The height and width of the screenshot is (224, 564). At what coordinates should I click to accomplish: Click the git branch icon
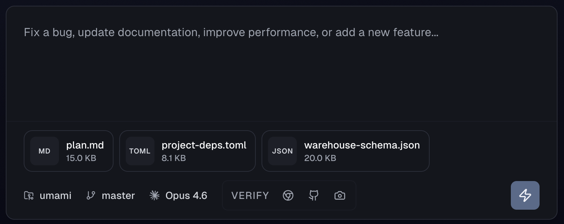(91, 195)
